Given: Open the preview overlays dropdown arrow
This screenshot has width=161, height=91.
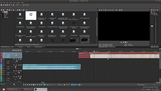Looking at the screenshot, I should [118, 10].
